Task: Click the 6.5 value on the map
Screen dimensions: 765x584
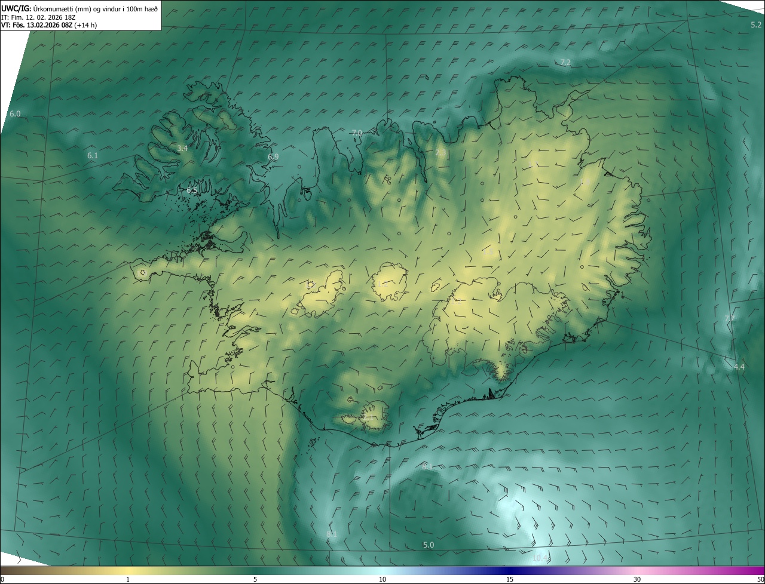Action: coord(192,190)
